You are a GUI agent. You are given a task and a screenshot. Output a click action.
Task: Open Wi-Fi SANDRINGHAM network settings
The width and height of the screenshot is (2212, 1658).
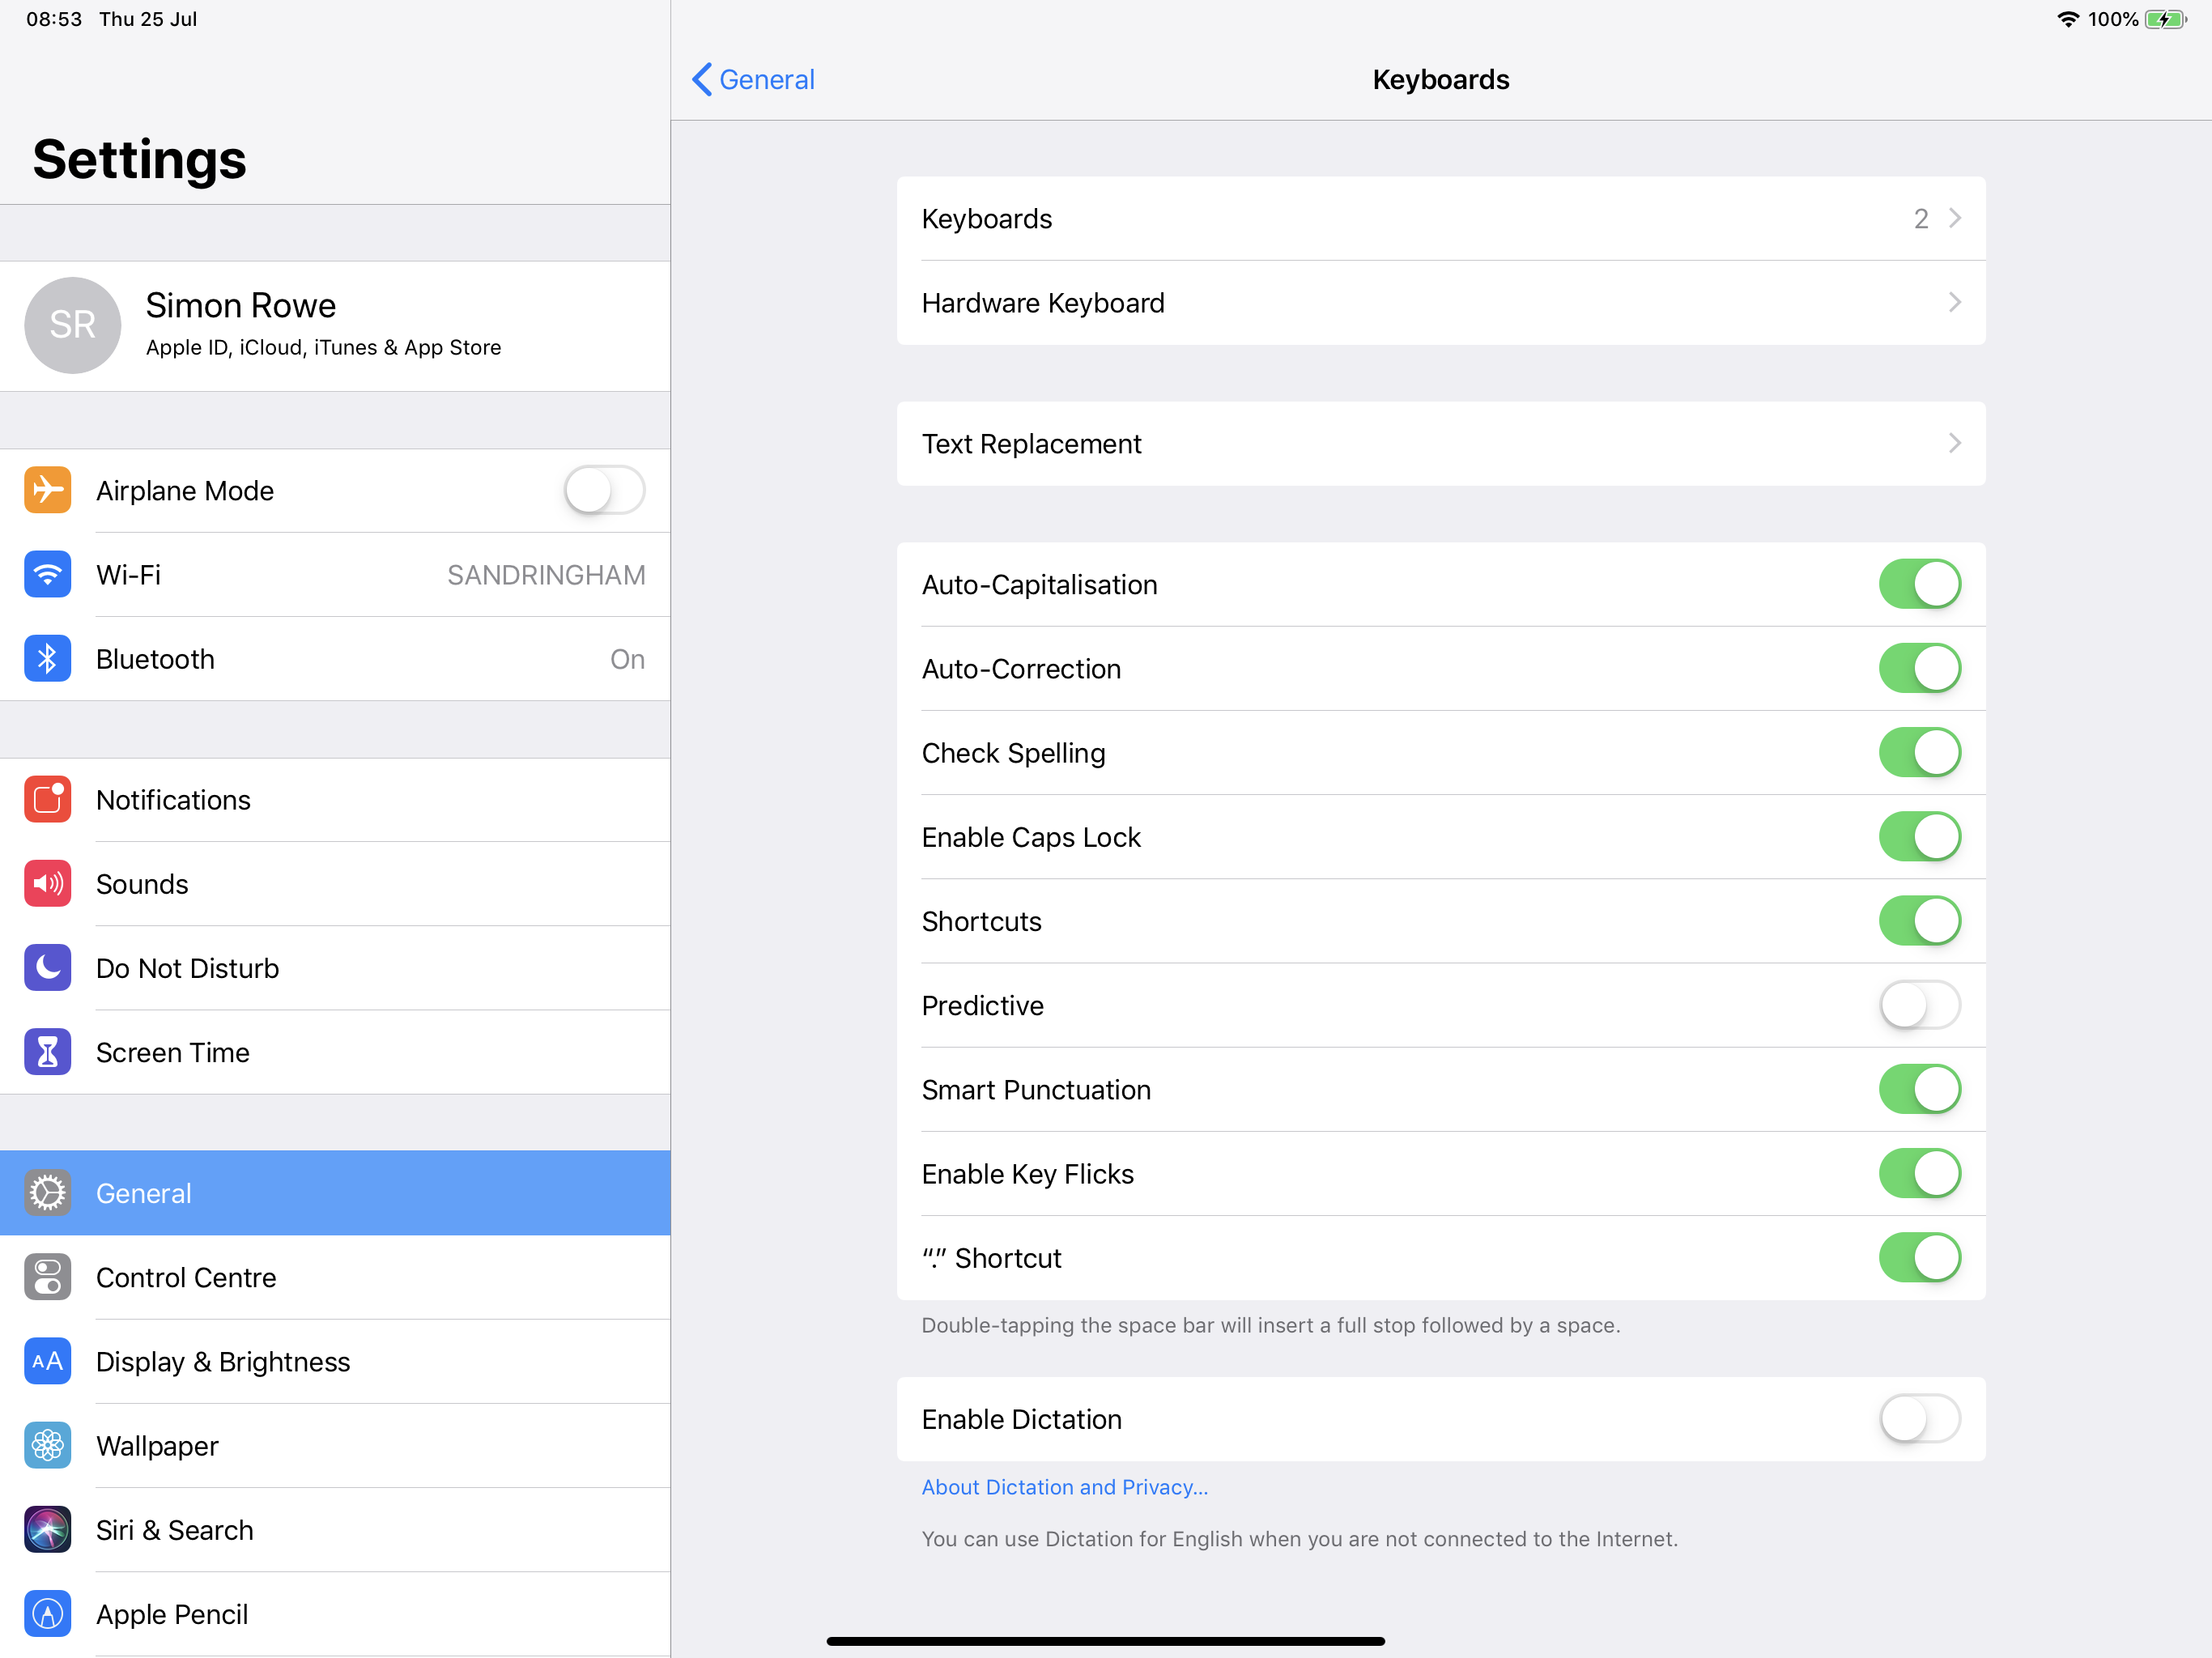click(x=335, y=574)
